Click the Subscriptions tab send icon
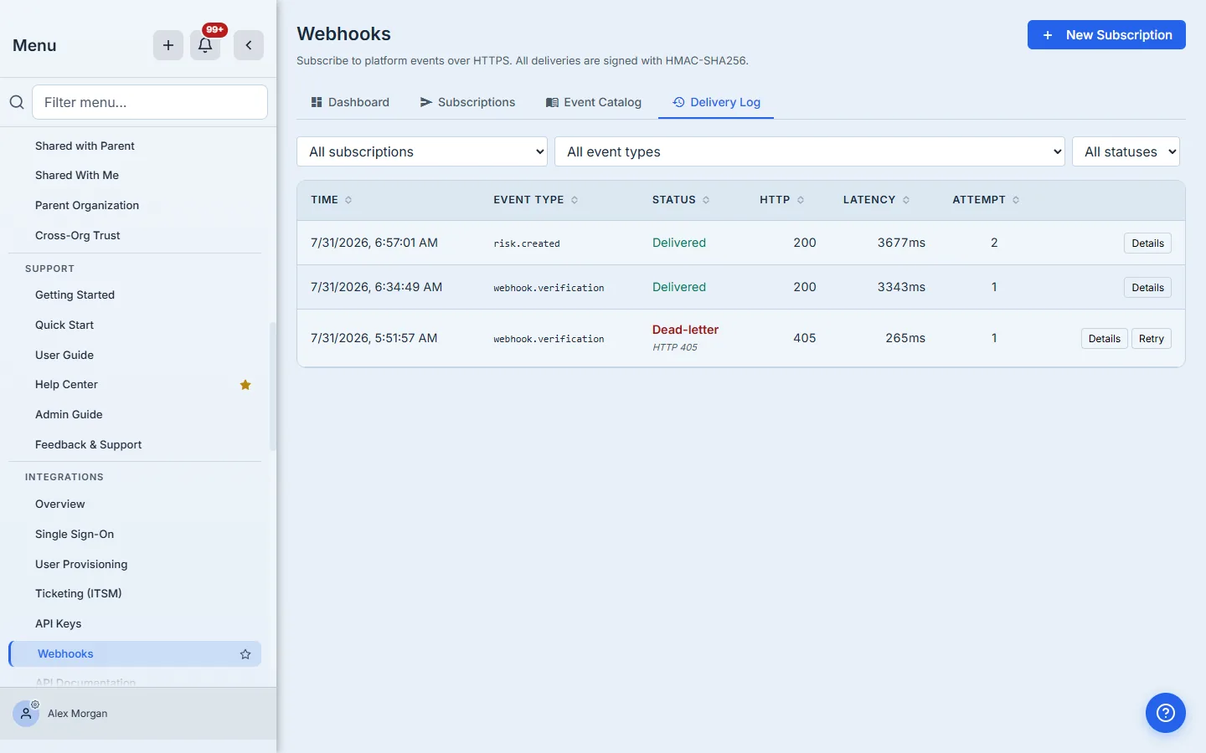Viewport: 1206px width, 753px height. [x=426, y=102]
